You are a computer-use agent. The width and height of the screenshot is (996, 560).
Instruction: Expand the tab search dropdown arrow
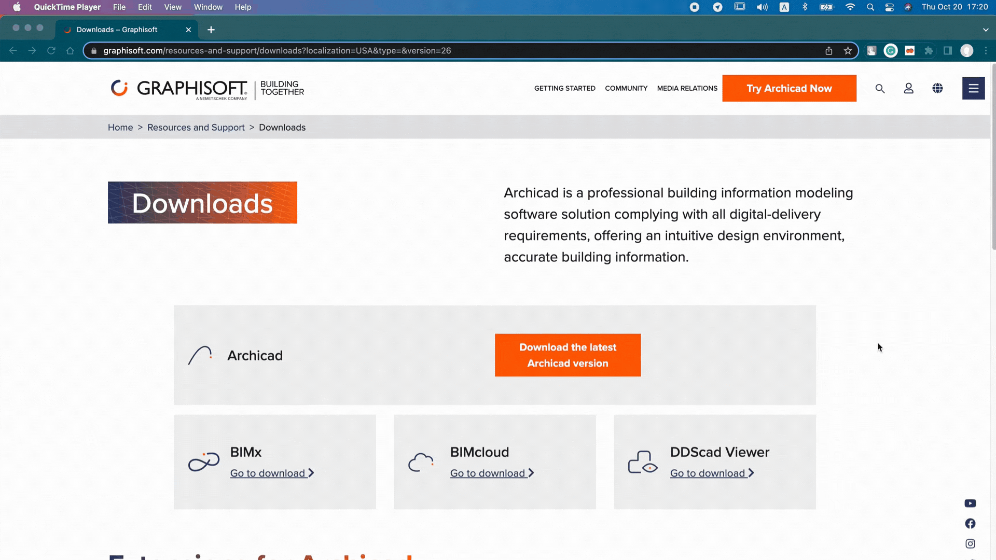point(986,30)
